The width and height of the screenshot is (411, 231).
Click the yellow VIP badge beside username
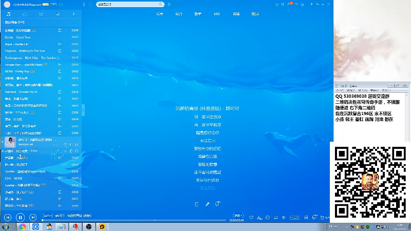[x=46, y=5]
